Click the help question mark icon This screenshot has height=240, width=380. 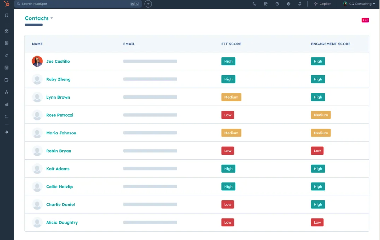click(277, 4)
